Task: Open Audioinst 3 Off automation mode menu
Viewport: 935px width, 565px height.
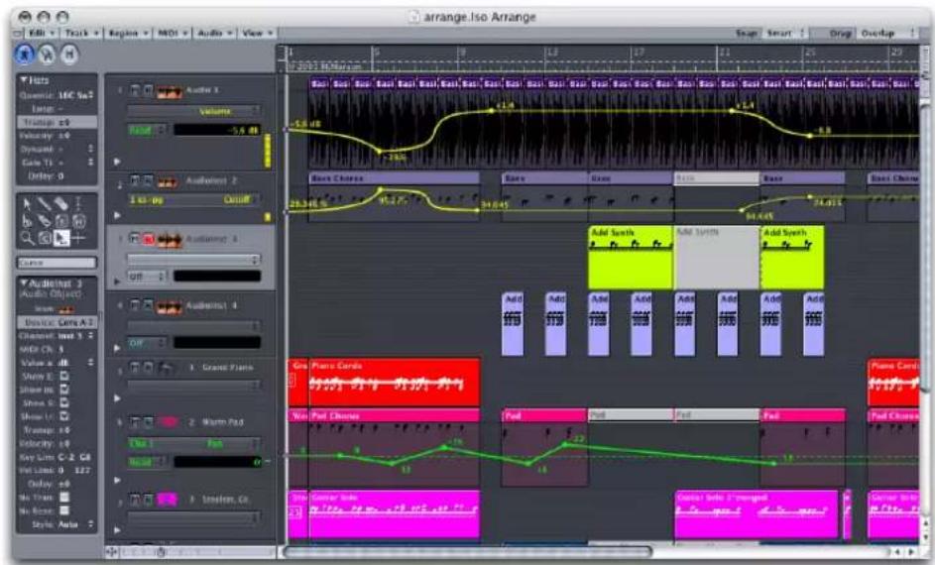Action: [148, 277]
